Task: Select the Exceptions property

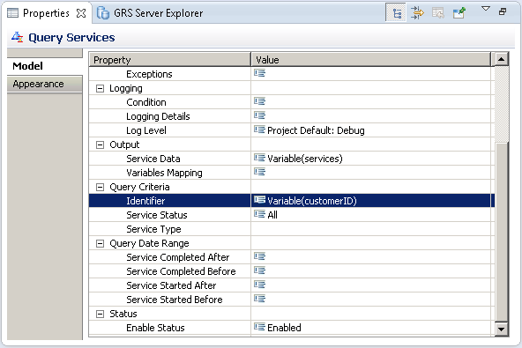Action: (x=149, y=74)
